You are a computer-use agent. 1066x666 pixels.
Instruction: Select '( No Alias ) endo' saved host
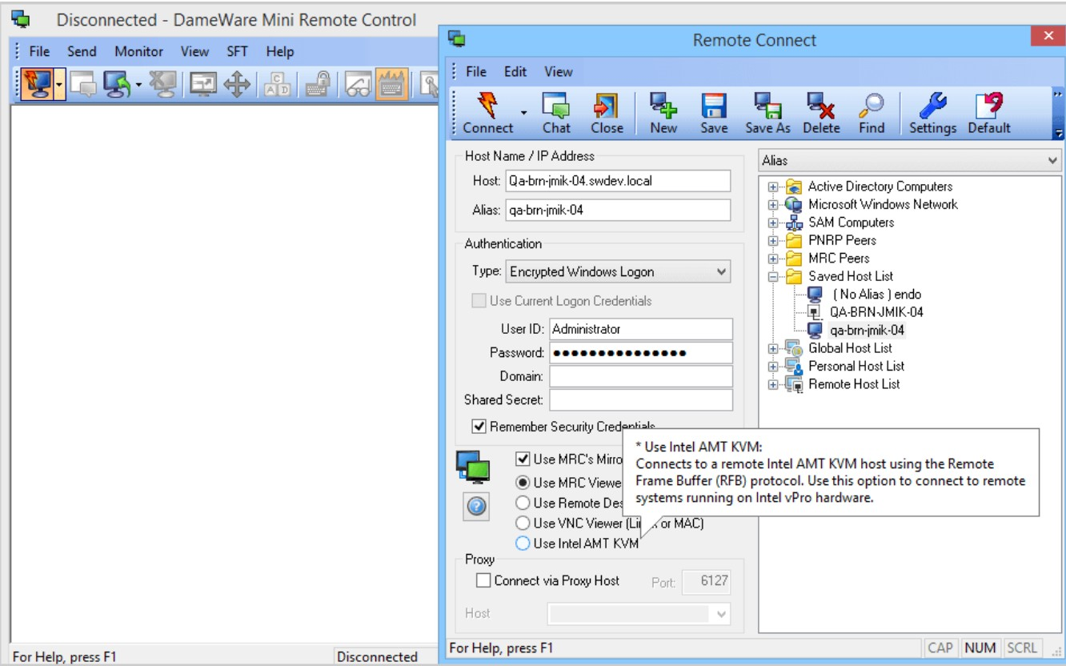876,294
